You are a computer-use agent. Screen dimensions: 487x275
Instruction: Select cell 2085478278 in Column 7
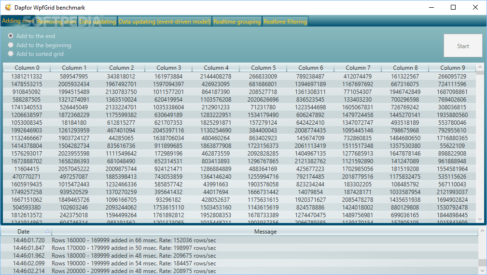(358, 200)
